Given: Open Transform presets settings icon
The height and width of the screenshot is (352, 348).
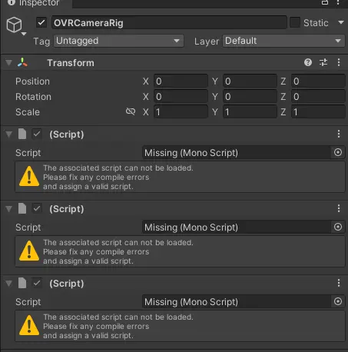Looking at the screenshot, I should tap(323, 62).
